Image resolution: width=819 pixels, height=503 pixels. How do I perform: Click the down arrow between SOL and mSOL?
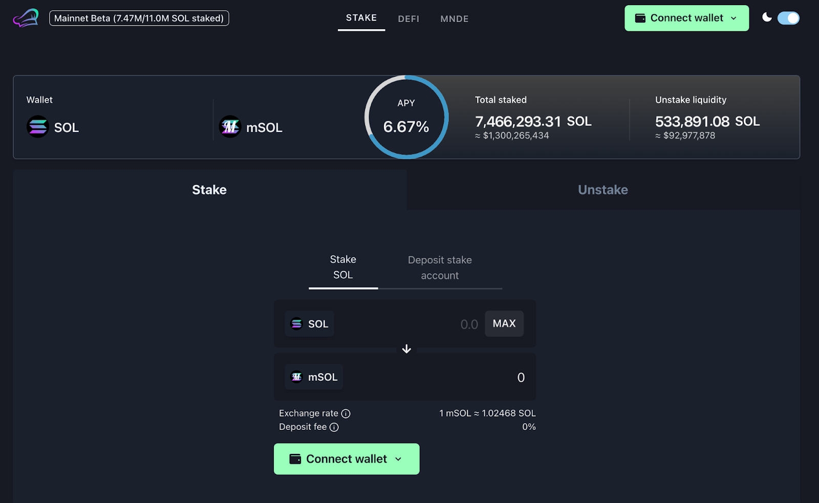pyautogui.click(x=406, y=349)
